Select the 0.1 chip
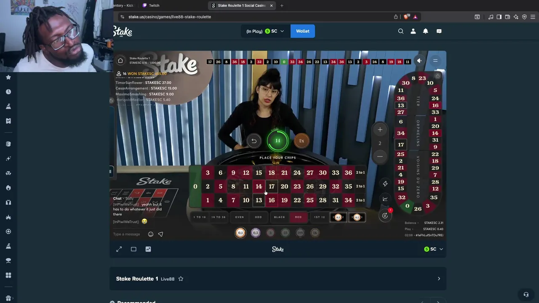The width and height of the screenshot is (539, 303). [x=240, y=233]
